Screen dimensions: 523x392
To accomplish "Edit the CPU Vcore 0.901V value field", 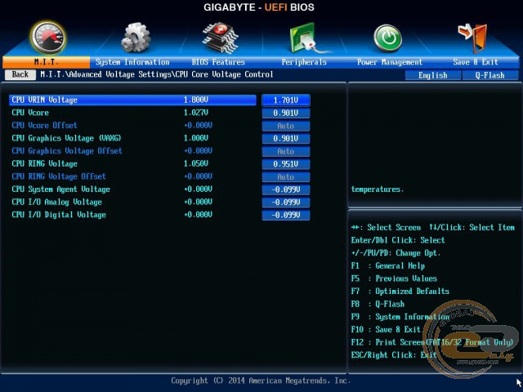I will click(286, 113).
